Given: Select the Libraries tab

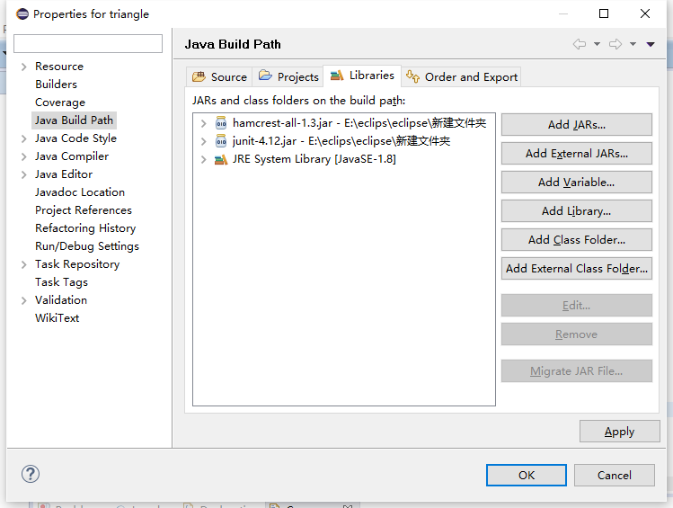Looking at the screenshot, I should [x=362, y=76].
